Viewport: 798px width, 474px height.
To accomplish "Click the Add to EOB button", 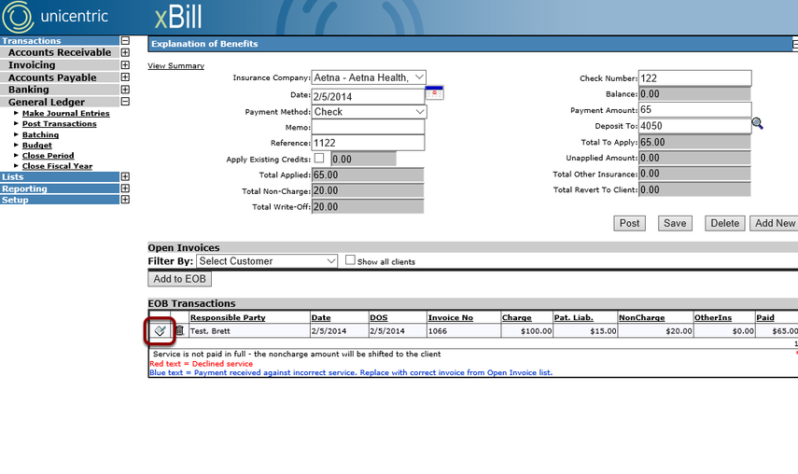I will point(179,279).
